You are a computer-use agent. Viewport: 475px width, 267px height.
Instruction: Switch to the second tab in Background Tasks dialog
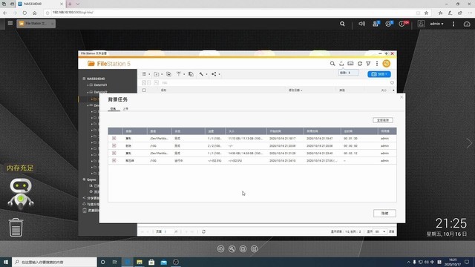tap(125, 109)
